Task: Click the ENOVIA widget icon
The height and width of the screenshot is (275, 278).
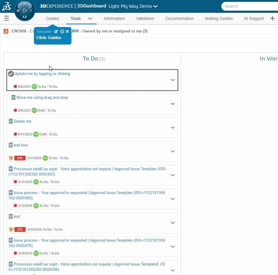Action: [x=6, y=31]
